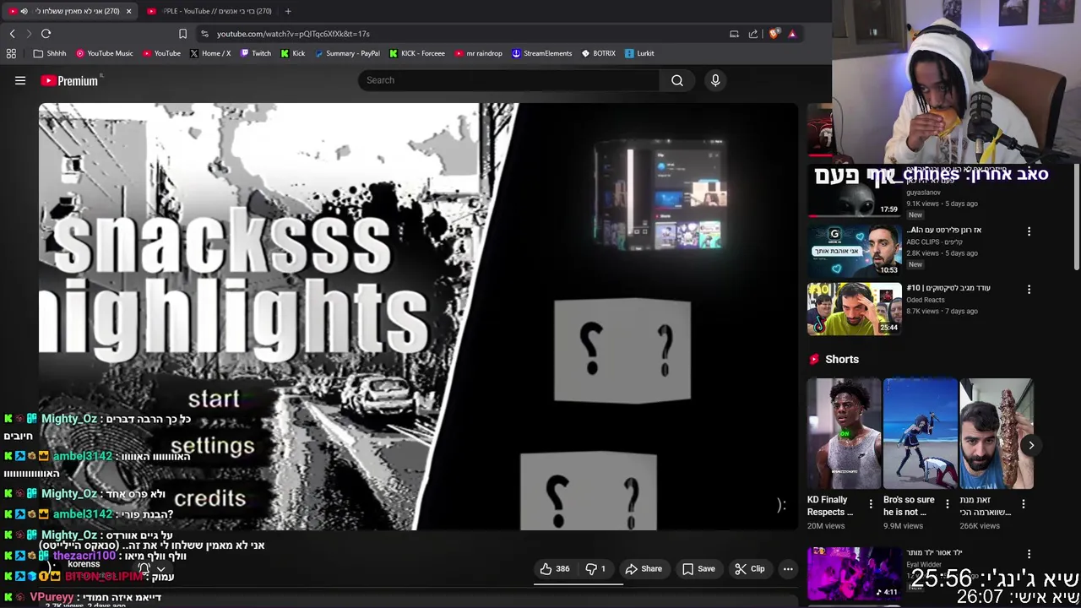Open the Brave Rewards triangle icon
The width and height of the screenshot is (1081, 608).
coord(792,34)
